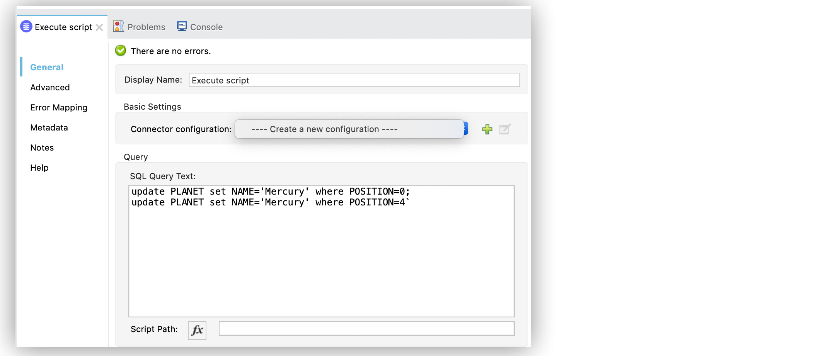Open the Metadata section

tap(49, 127)
